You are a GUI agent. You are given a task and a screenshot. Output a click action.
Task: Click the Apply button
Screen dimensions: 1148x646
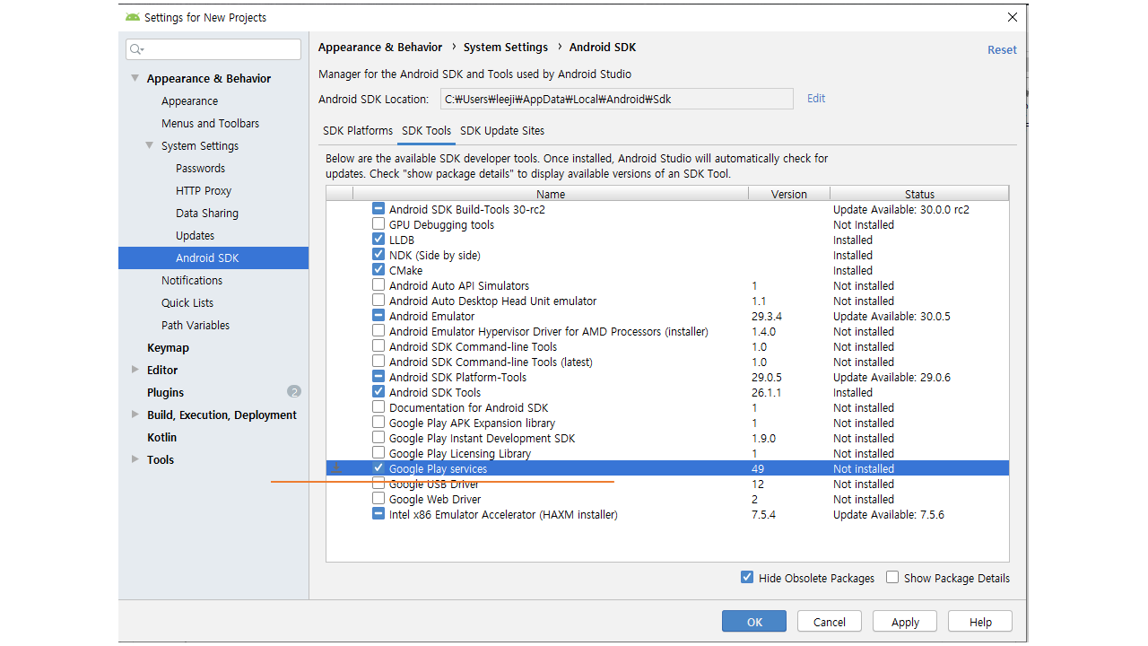pyautogui.click(x=905, y=622)
